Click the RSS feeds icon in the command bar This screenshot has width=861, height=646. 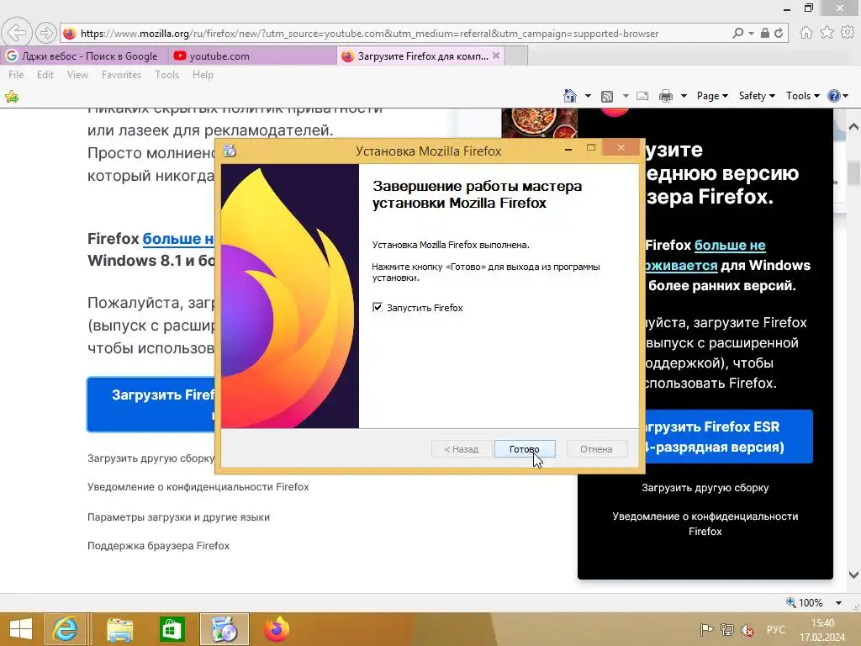pos(607,96)
